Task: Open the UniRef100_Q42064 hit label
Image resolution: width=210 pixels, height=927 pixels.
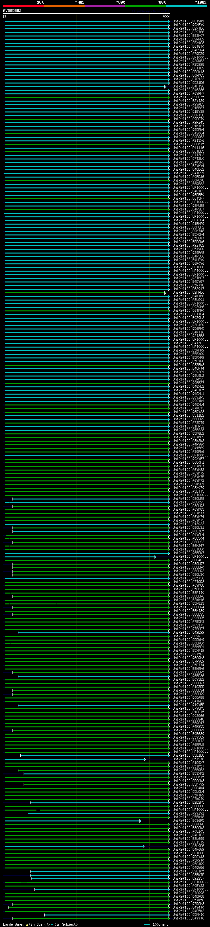Action: (188, 134)
